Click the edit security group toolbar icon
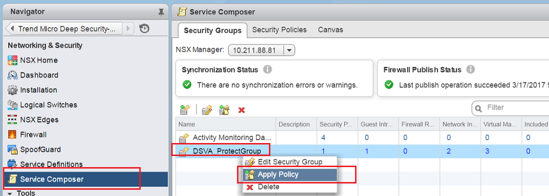Screen dimensions: 549x196 (207, 110)
